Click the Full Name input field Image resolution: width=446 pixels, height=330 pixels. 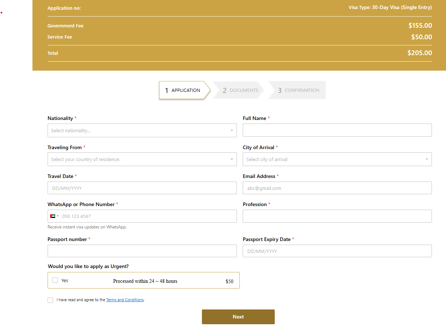[x=337, y=130]
